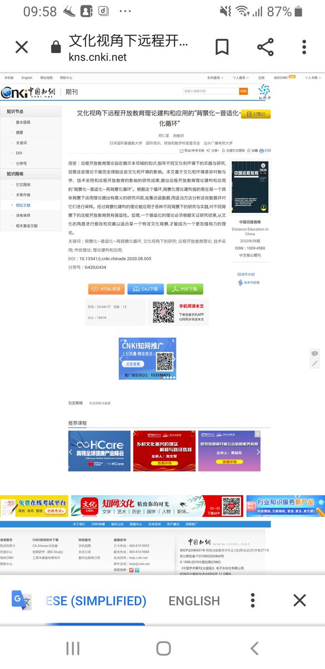The image size is (325, 669).
Task: Open the HCare course banner
Action: 100,451
